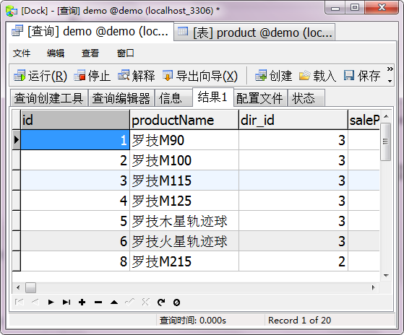Select the 罗技木星轨迹球 cell

[184, 221]
